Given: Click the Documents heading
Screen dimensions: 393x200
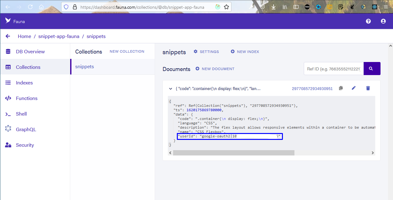Looking at the screenshot, I should point(176,69).
